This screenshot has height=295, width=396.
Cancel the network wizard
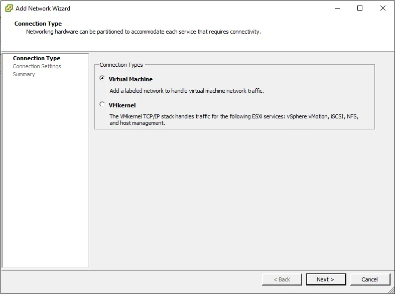pyautogui.click(x=369, y=279)
